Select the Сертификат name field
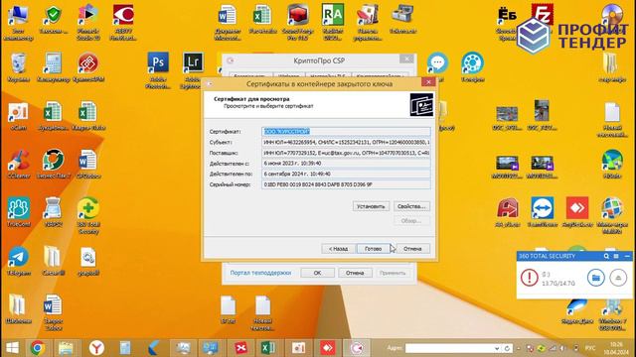The image size is (636, 357). click(346, 132)
